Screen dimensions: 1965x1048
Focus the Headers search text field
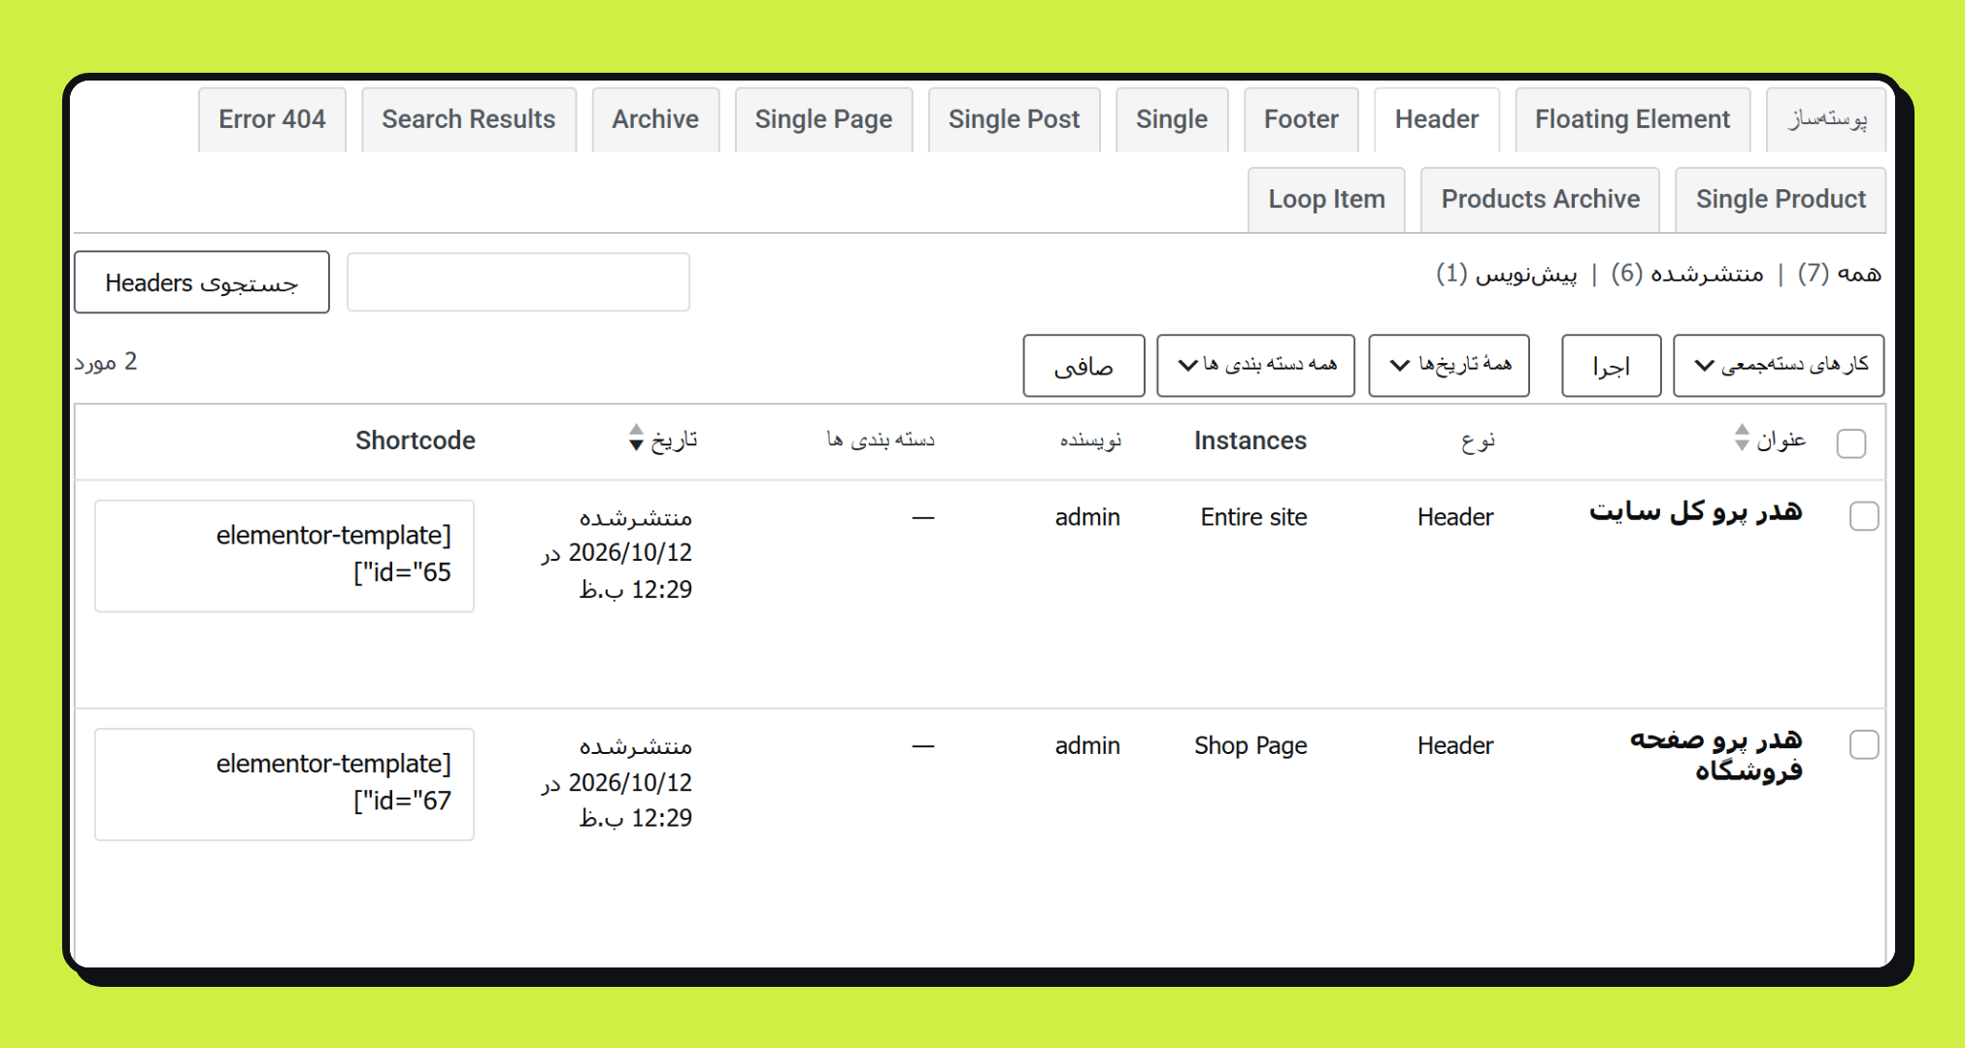518,282
